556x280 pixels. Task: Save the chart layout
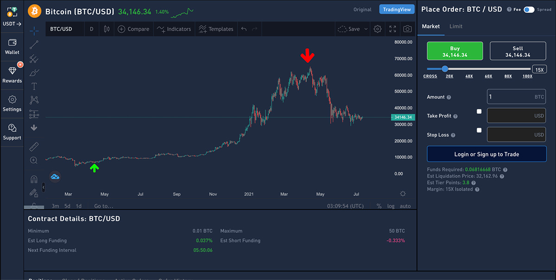click(349, 29)
